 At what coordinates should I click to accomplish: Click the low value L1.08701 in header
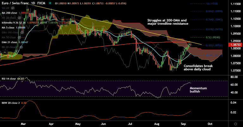click(85, 3)
